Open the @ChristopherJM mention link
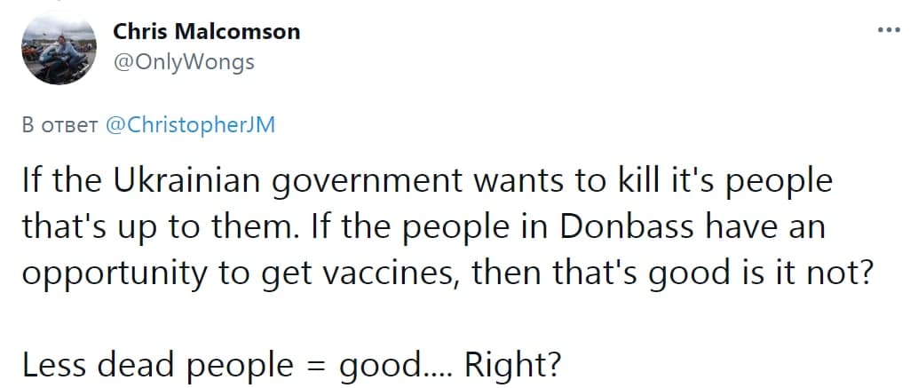The width and height of the screenshot is (918, 388). point(190,125)
